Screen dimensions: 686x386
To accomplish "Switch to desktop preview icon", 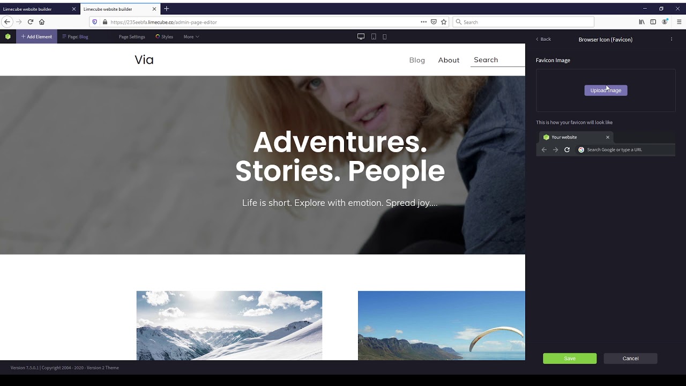I will pos(361,36).
